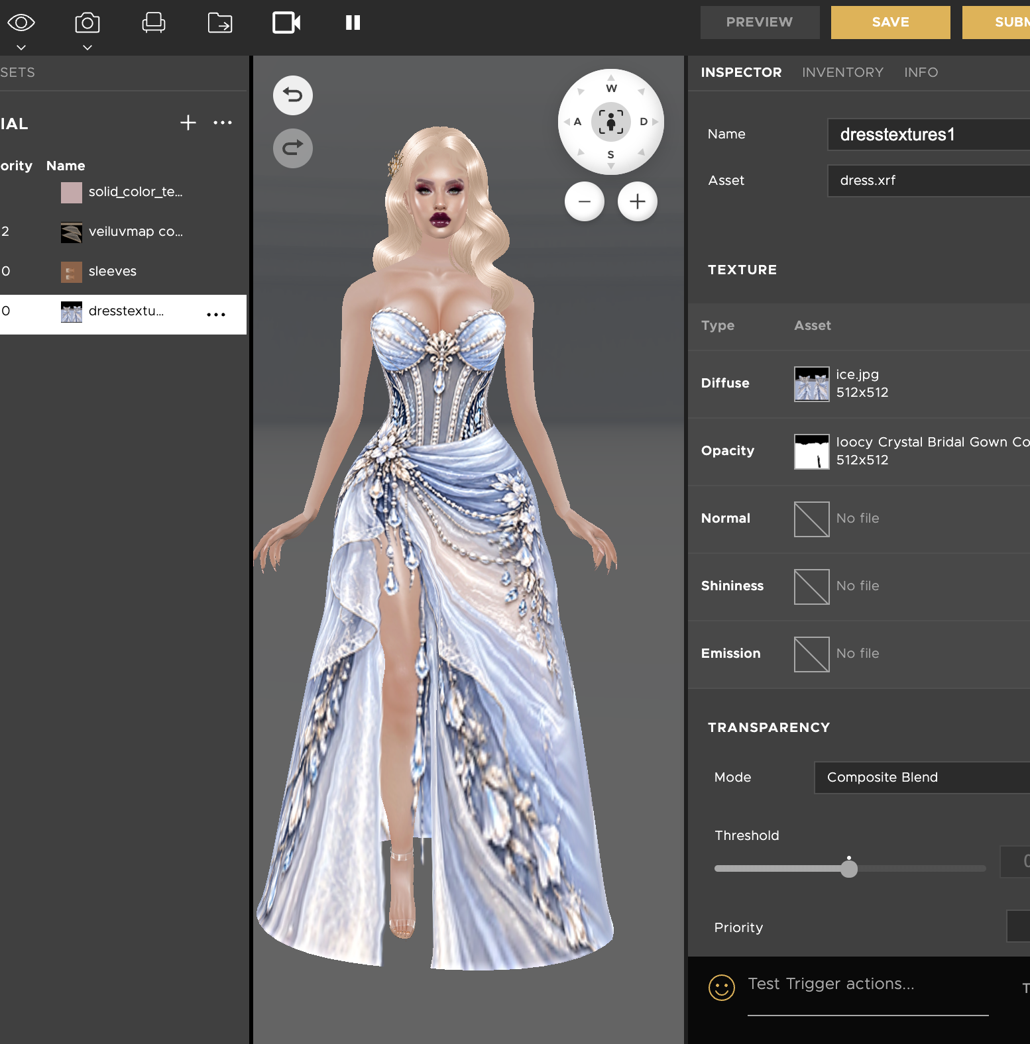Expand the eye view dropdown chevron
1030x1044 pixels.
pyautogui.click(x=21, y=48)
